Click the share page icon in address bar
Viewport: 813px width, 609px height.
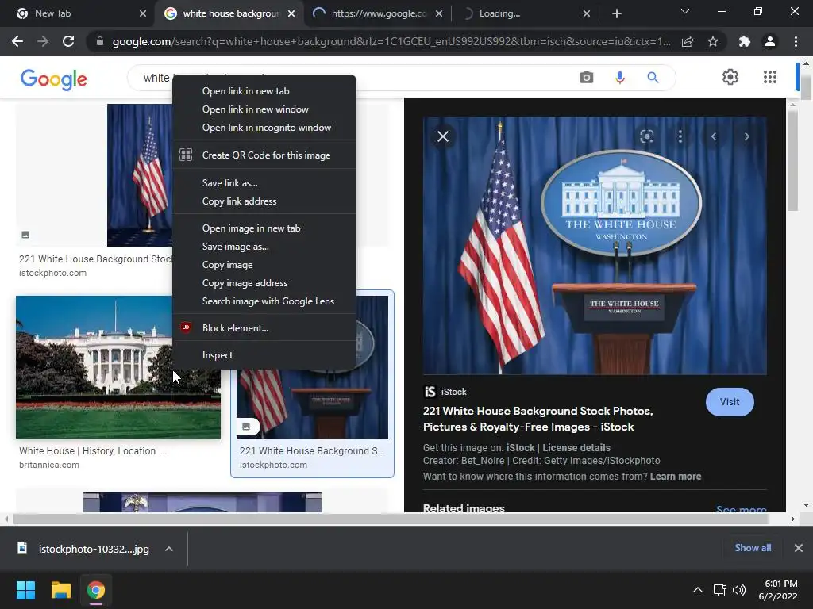688,41
